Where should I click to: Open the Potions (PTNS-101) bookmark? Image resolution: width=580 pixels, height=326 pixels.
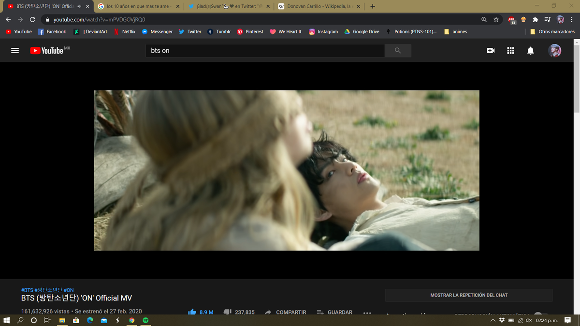pyautogui.click(x=411, y=31)
